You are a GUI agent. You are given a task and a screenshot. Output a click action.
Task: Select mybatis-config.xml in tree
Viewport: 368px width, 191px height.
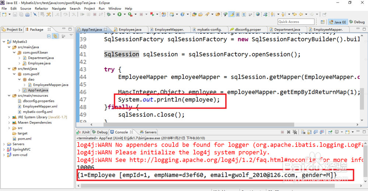[x=38, y=112]
